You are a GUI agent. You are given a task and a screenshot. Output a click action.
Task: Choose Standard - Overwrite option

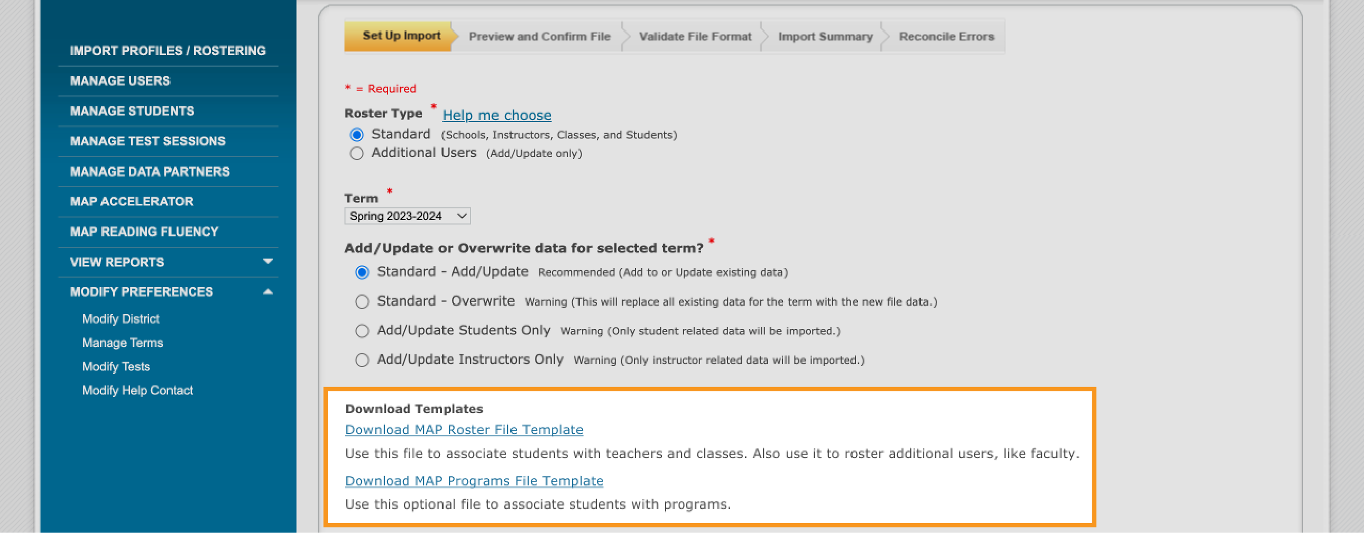click(362, 302)
